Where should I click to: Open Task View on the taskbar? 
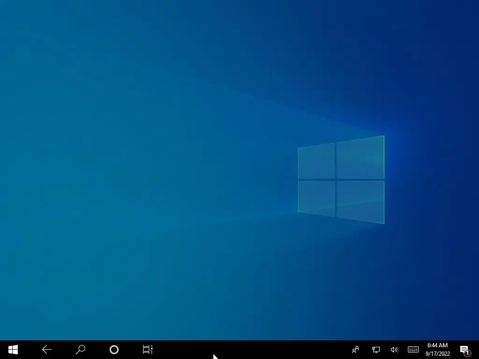pos(148,350)
